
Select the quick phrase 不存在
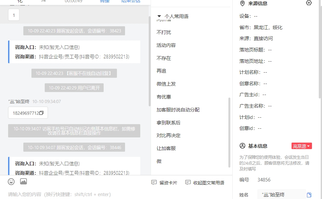pos(164,58)
